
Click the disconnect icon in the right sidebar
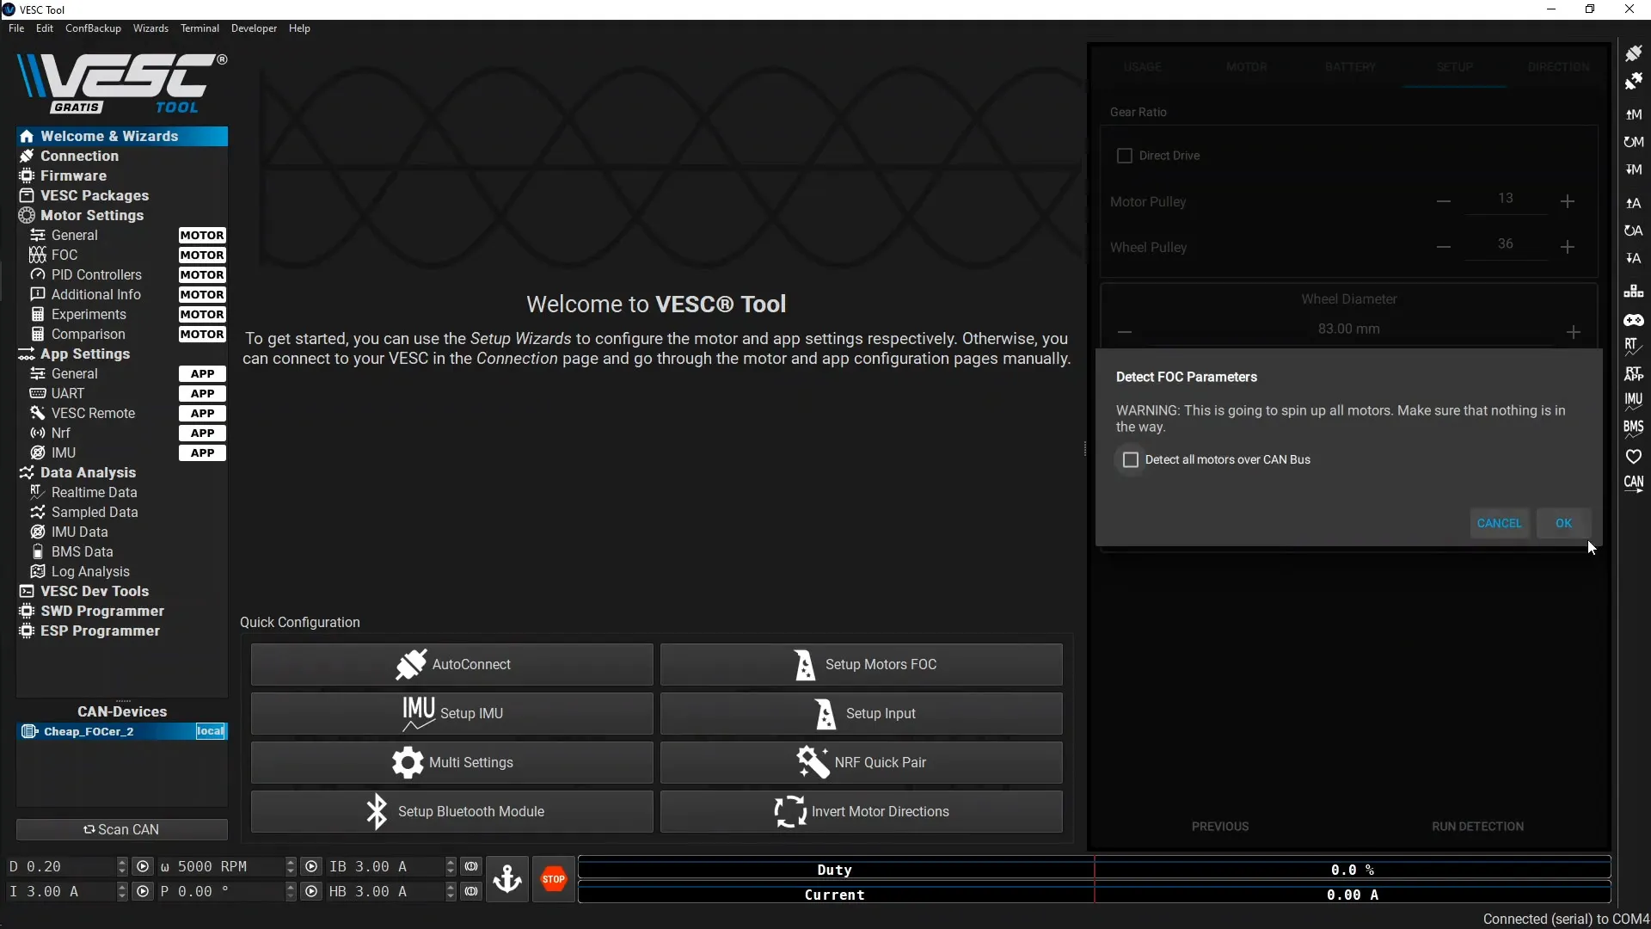pyautogui.click(x=1635, y=81)
